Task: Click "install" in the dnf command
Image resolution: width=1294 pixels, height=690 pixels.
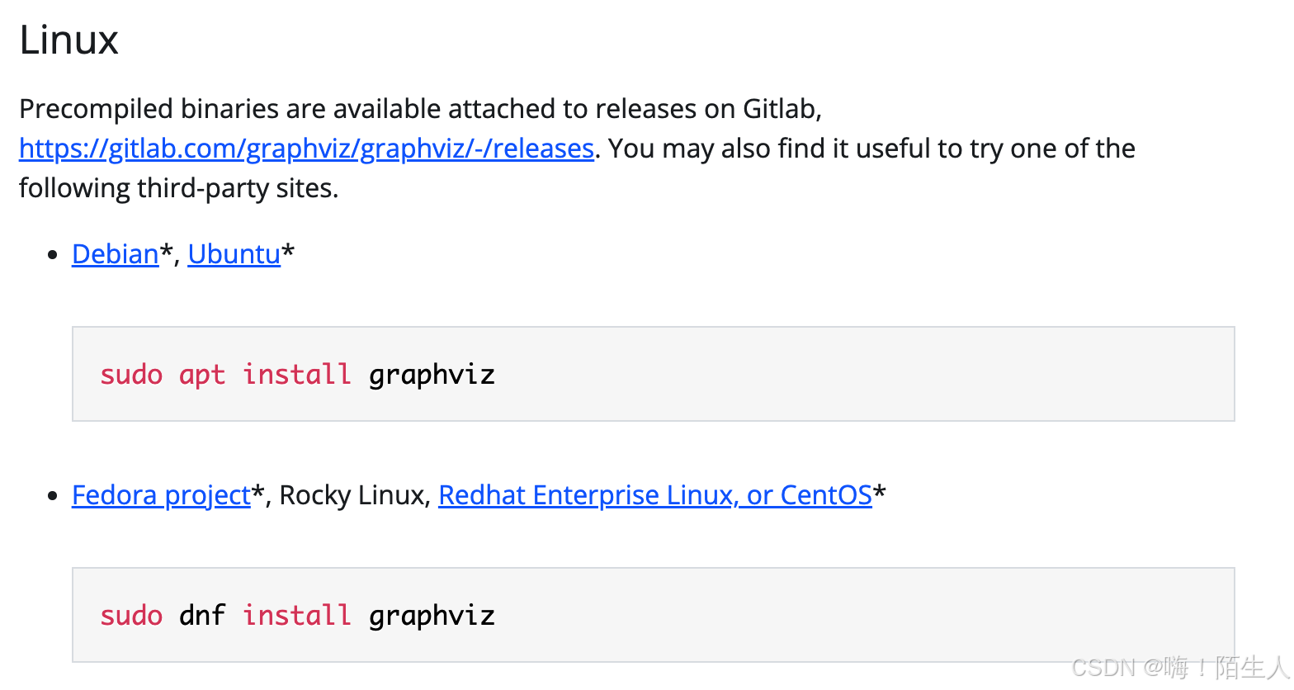Action: [297, 616]
